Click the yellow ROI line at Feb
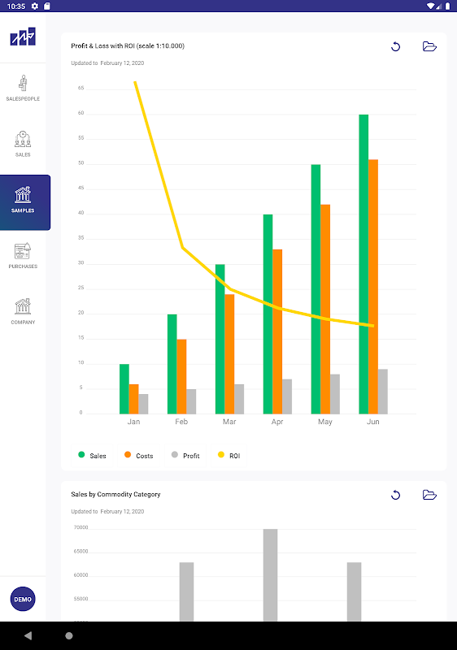Image resolution: width=457 pixels, height=650 pixels. 182,248
